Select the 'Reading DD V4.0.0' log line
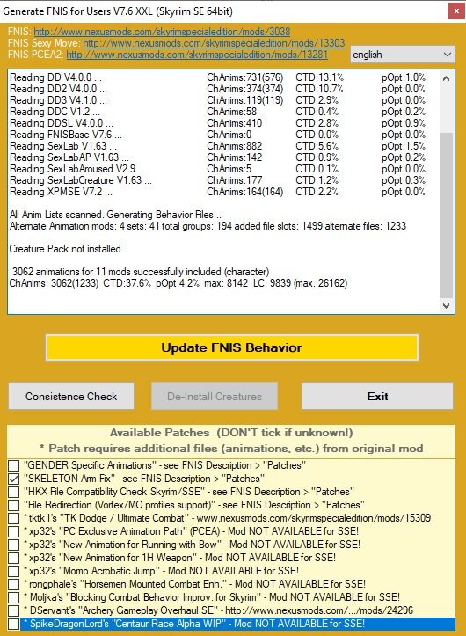The width and height of the screenshot is (466, 636). (217, 77)
